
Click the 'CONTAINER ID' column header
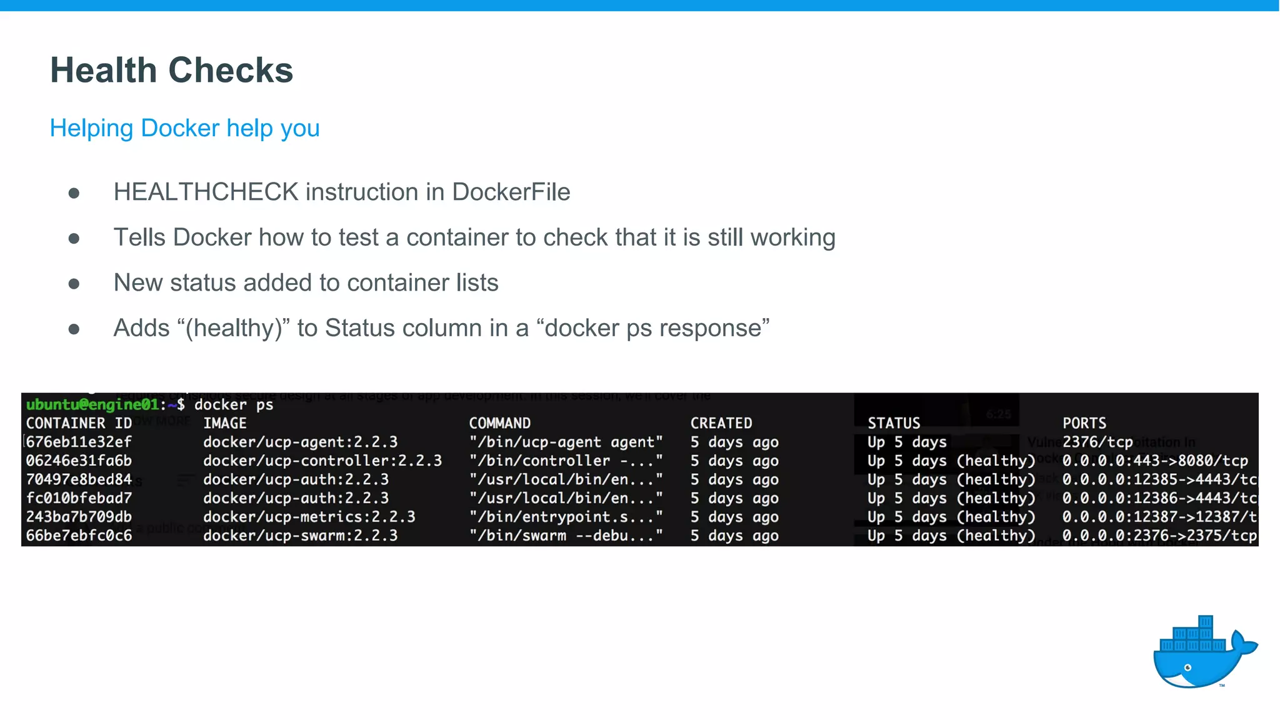tap(79, 423)
